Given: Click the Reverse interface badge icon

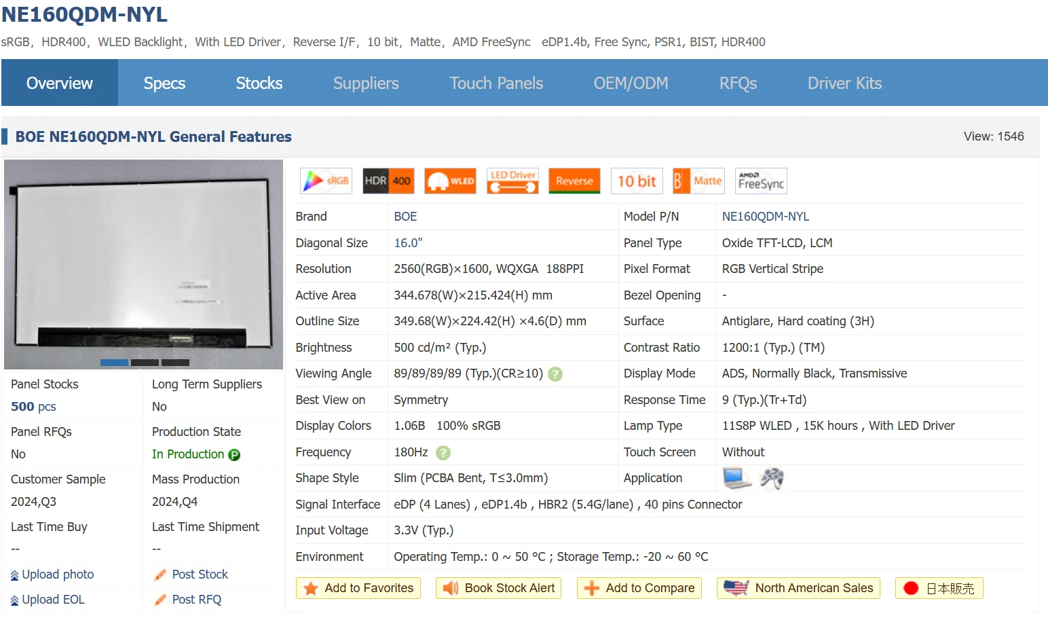Looking at the screenshot, I should tap(574, 181).
